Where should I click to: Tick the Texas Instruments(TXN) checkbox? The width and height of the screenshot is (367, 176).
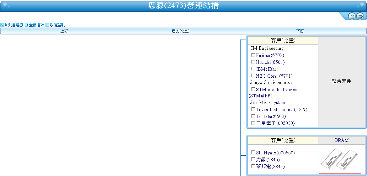(x=253, y=109)
